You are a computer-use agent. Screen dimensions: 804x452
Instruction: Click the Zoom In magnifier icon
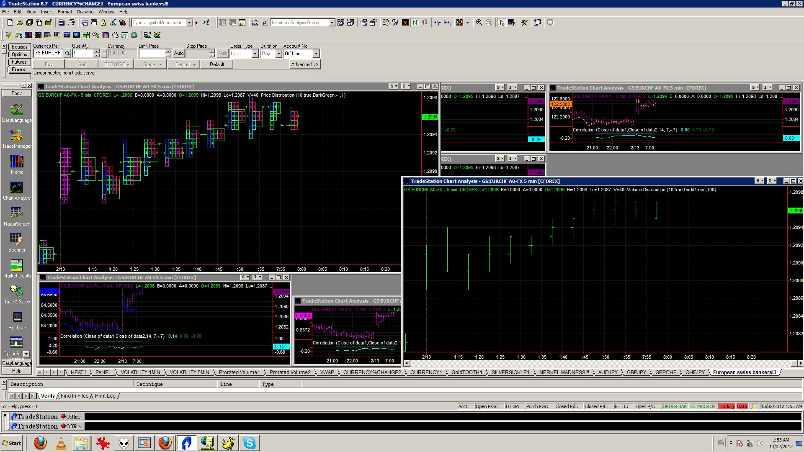point(479,23)
